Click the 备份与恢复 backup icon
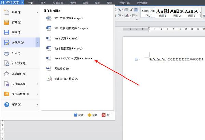Image resolution: width=205 pixels, height=140 pixels. 6,94
